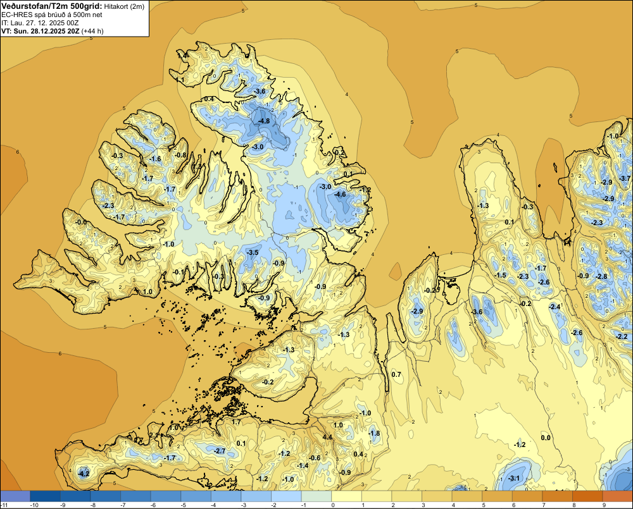633x509 pixels.
Task: Select the -4.6 temperature label
Action: [340, 194]
